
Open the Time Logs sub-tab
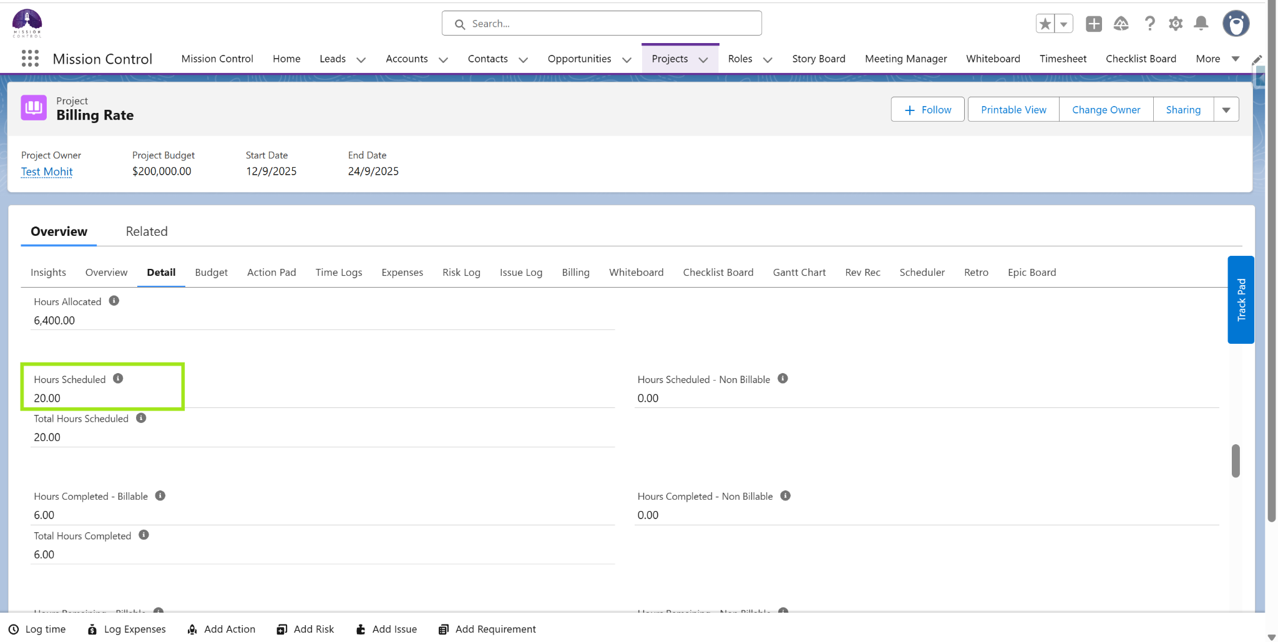click(x=339, y=273)
